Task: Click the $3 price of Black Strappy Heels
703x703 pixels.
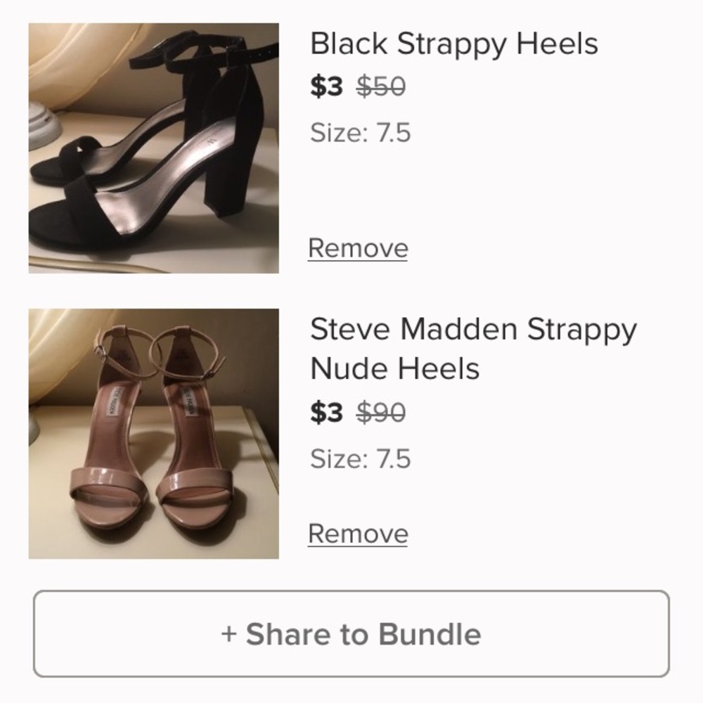Action: click(x=326, y=86)
